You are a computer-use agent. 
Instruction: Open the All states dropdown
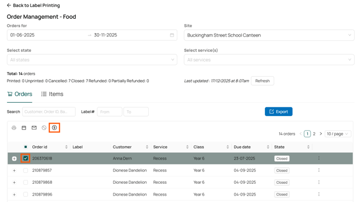click(92, 60)
